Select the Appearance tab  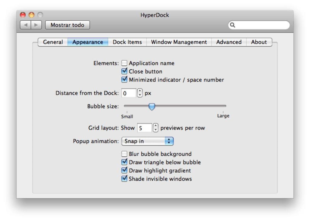tap(88, 42)
